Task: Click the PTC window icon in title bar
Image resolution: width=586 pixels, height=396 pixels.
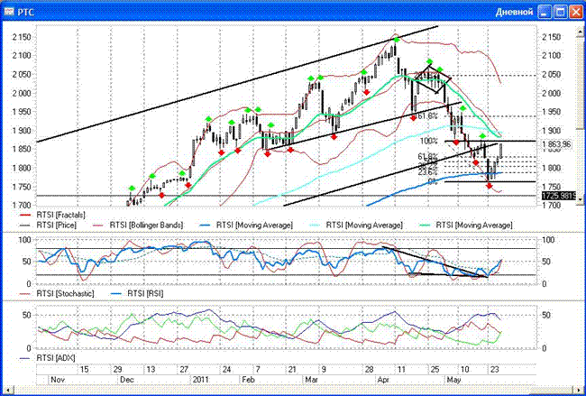Action: [x=9, y=12]
